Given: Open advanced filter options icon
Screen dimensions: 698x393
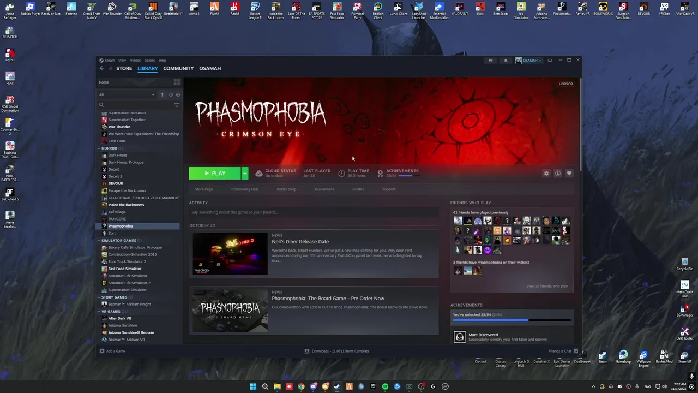Looking at the screenshot, I should pyautogui.click(x=177, y=105).
